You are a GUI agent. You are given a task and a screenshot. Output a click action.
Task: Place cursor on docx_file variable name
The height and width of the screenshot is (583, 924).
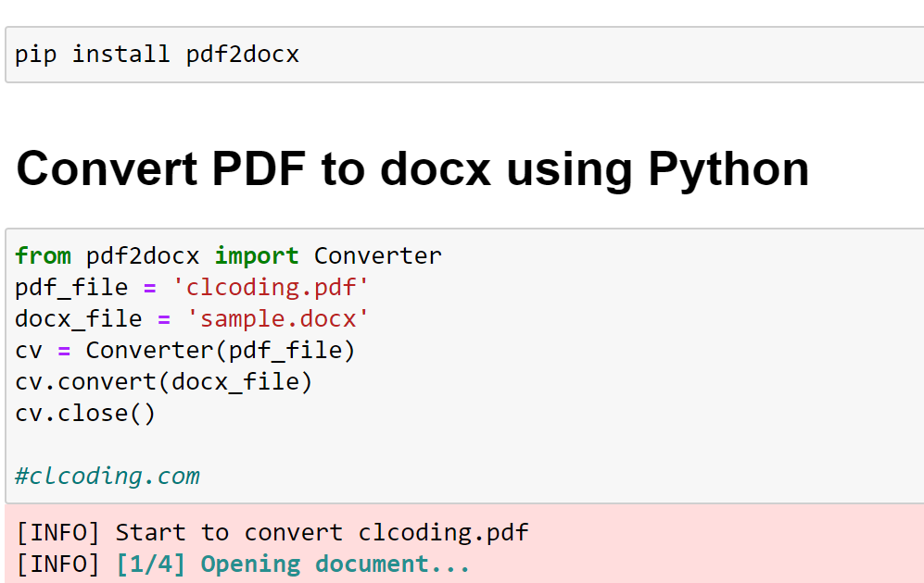(79, 319)
